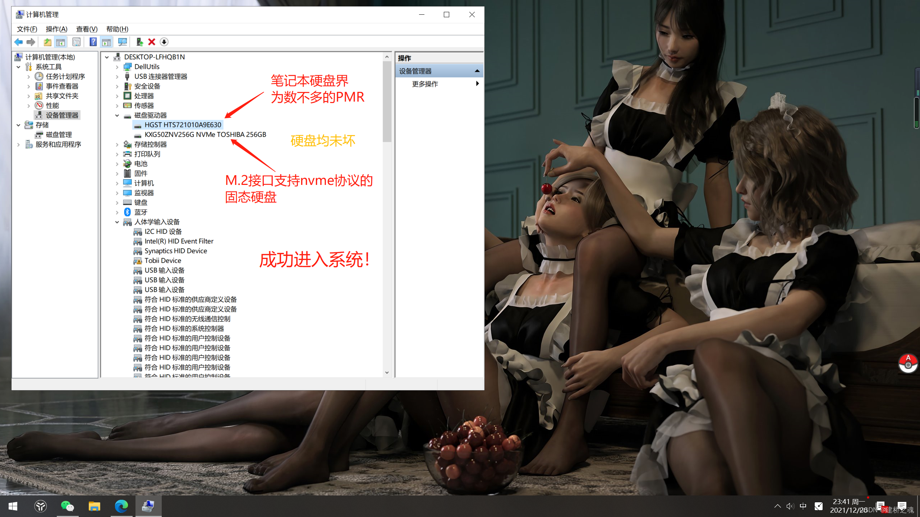
Task: Click the scan for hardware changes icon
Action: click(123, 42)
